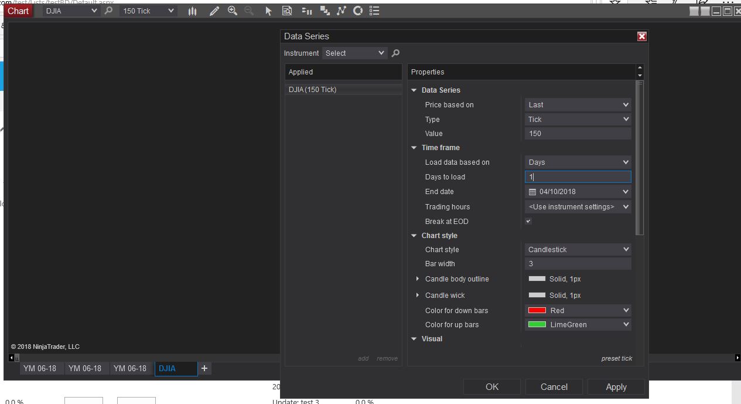
Task: Maximize the Chart window
Action: [x=728, y=11]
